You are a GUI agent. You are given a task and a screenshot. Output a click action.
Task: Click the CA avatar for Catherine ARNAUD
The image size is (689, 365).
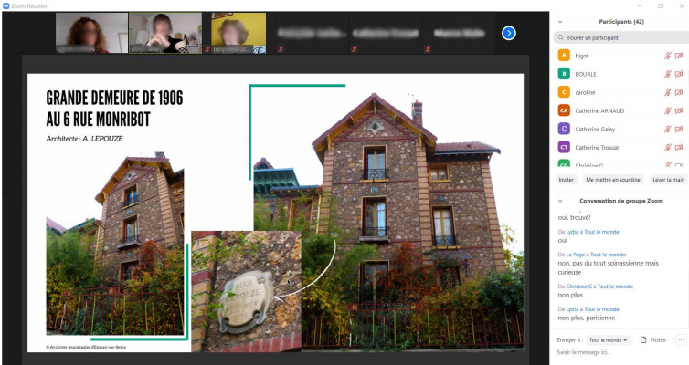click(564, 110)
